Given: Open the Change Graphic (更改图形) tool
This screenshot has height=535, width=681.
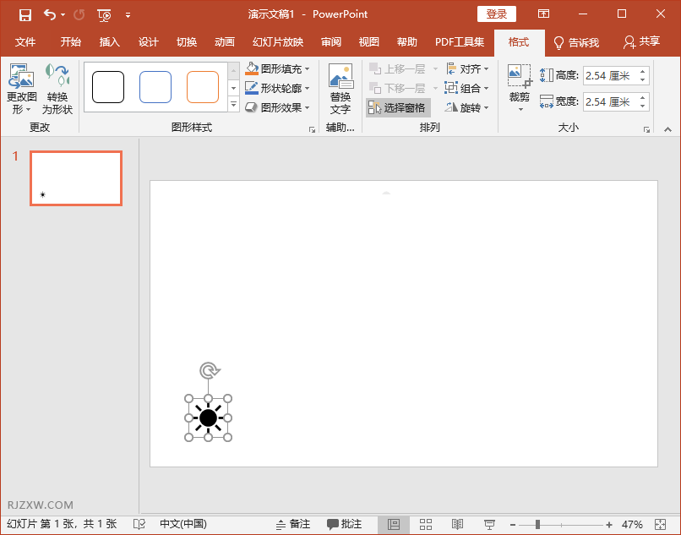Looking at the screenshot, I should [21, 89].
